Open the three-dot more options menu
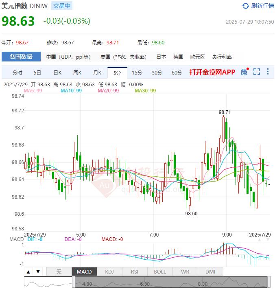 (x=268, y=72)
